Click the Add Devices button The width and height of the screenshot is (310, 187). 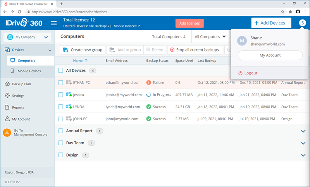click(271, 23)
